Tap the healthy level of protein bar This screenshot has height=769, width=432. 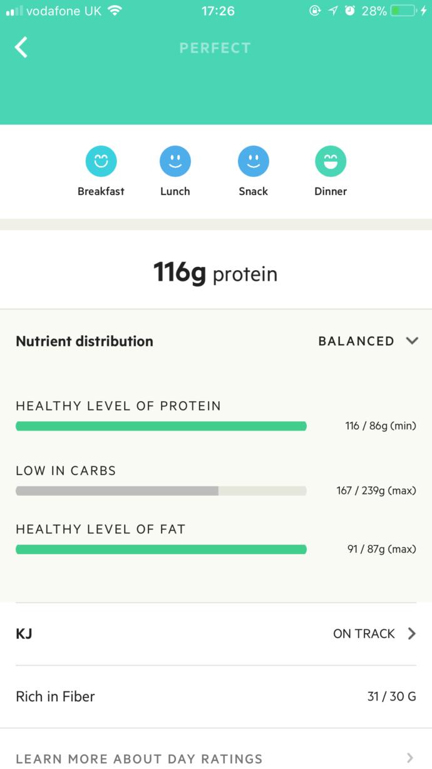tap(161, 426)
